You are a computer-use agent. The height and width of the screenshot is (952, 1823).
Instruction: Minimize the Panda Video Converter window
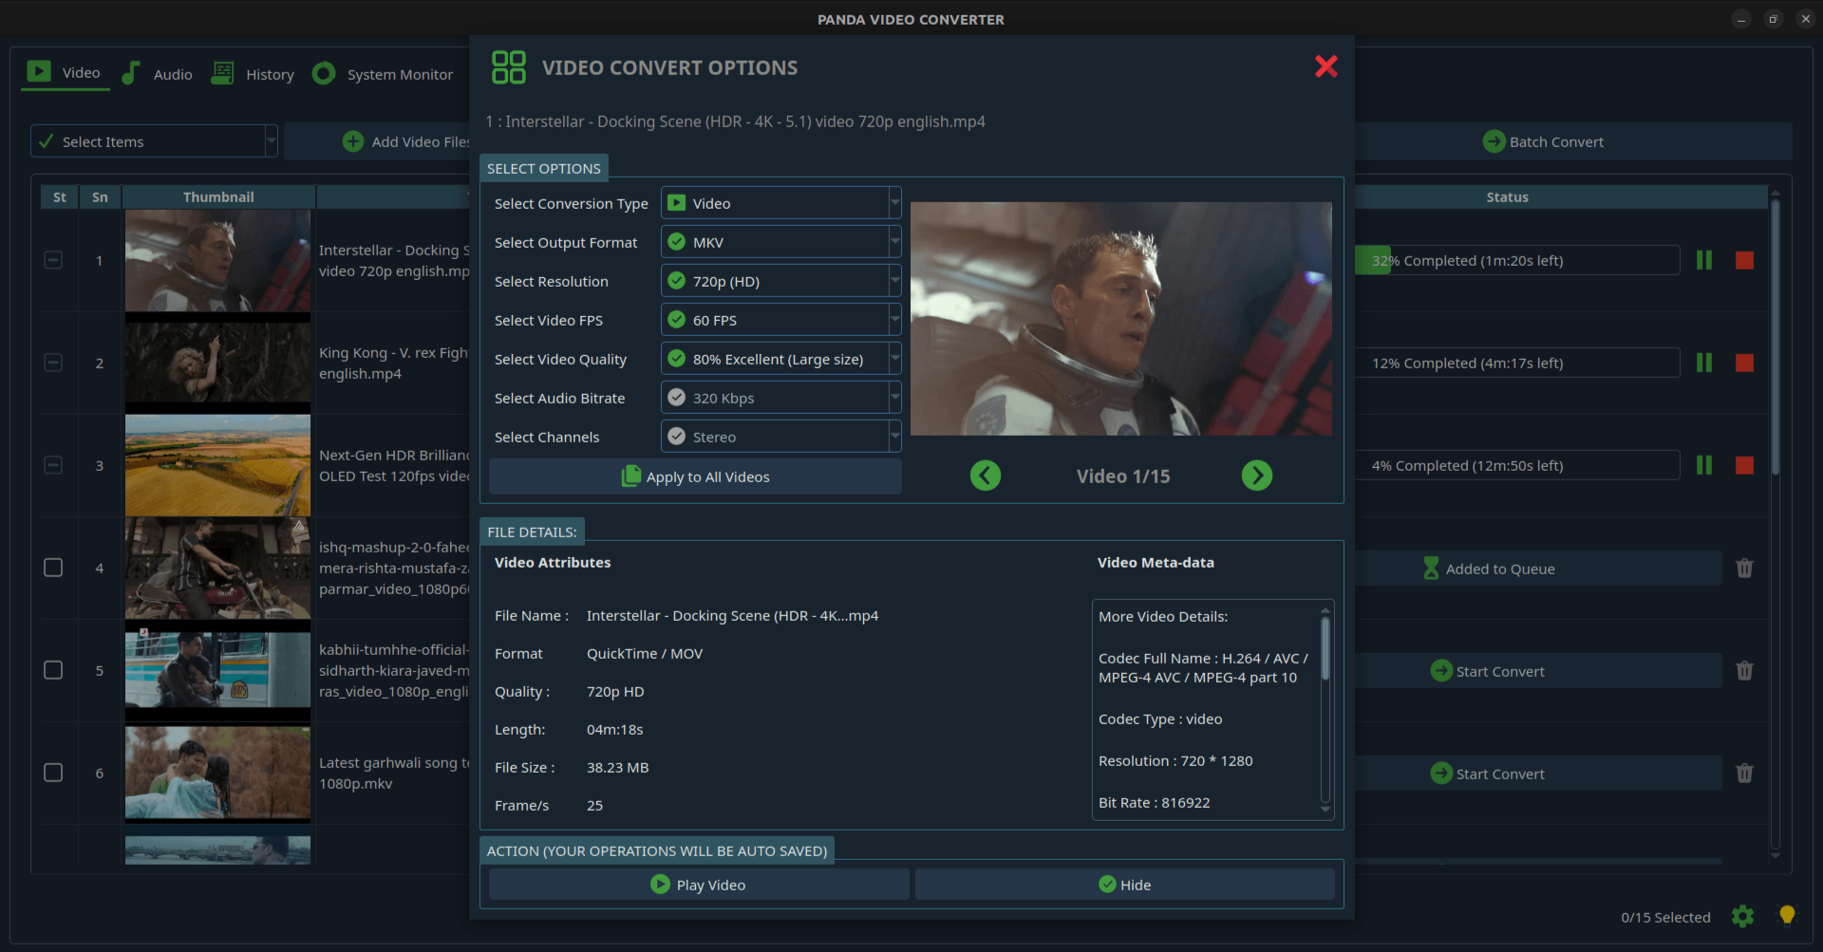[x=1740, y=19]
